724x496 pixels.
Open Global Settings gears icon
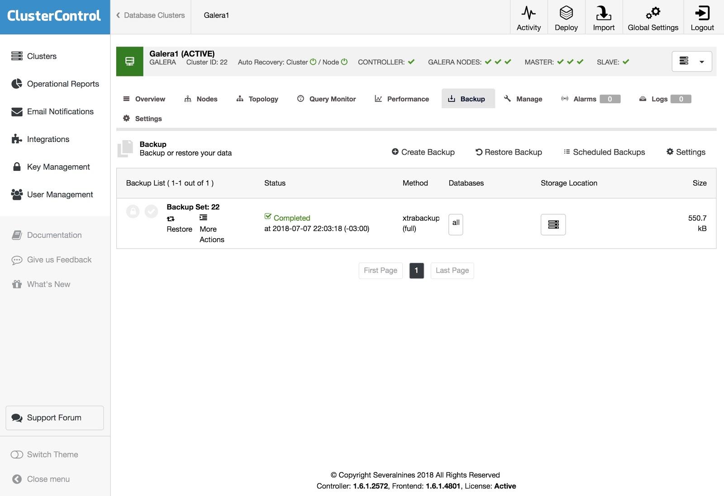coord(653,13)
